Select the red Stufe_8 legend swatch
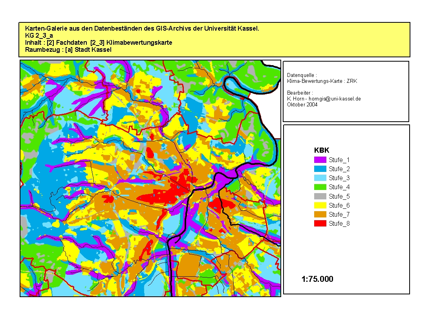 (320, 223)
